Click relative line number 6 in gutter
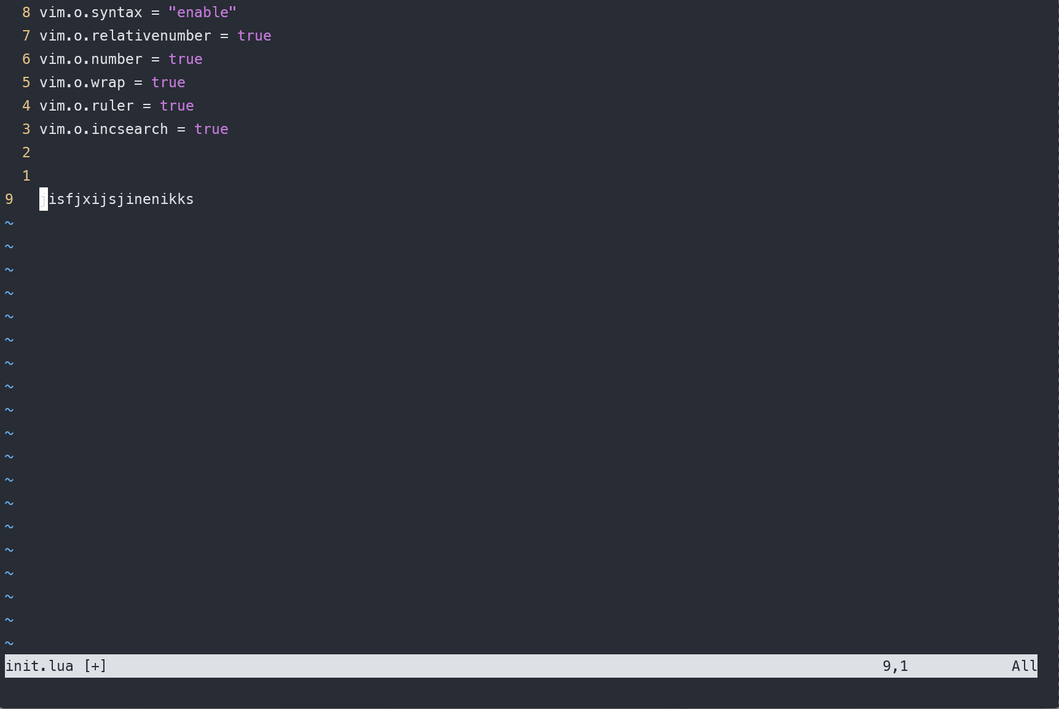The width and height of the screenshot is (1059, 709). pos(26,59)
